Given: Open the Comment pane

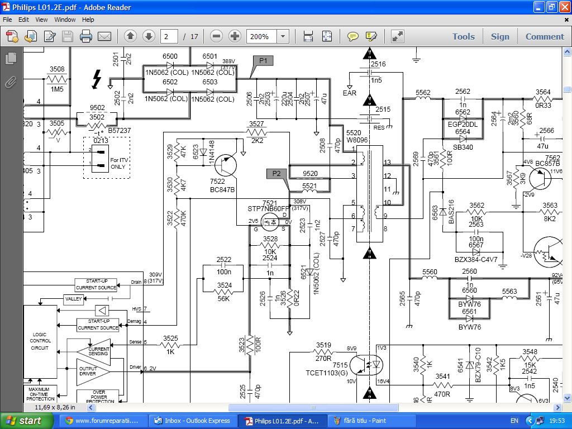Looking at the screenshot, I should (x=544, y=37).
